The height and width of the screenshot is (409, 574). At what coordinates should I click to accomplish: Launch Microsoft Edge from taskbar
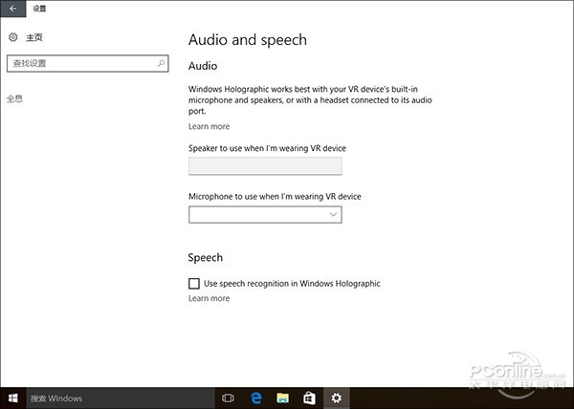click(x=255, y=398)
